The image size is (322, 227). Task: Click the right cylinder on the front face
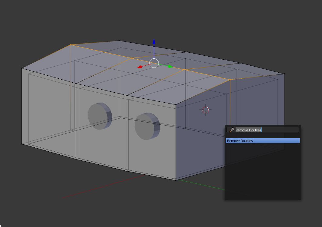[147, 126]
